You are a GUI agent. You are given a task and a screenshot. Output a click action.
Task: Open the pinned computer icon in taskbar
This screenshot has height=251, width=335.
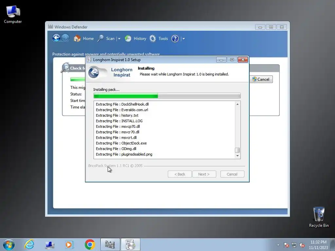(50, 244)
